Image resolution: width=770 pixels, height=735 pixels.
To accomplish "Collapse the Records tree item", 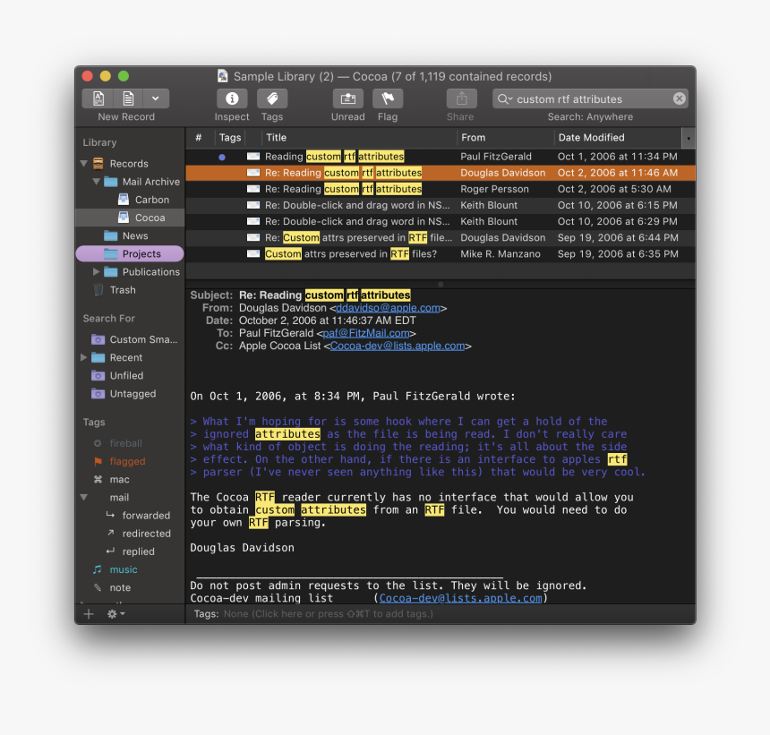I will (84, 164).
